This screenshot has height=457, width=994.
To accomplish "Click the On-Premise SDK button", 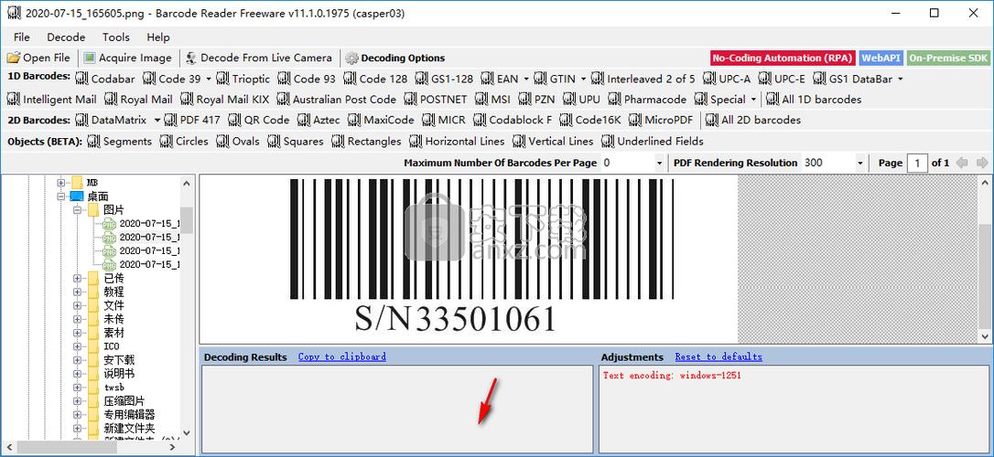I will tap(947, 58).
